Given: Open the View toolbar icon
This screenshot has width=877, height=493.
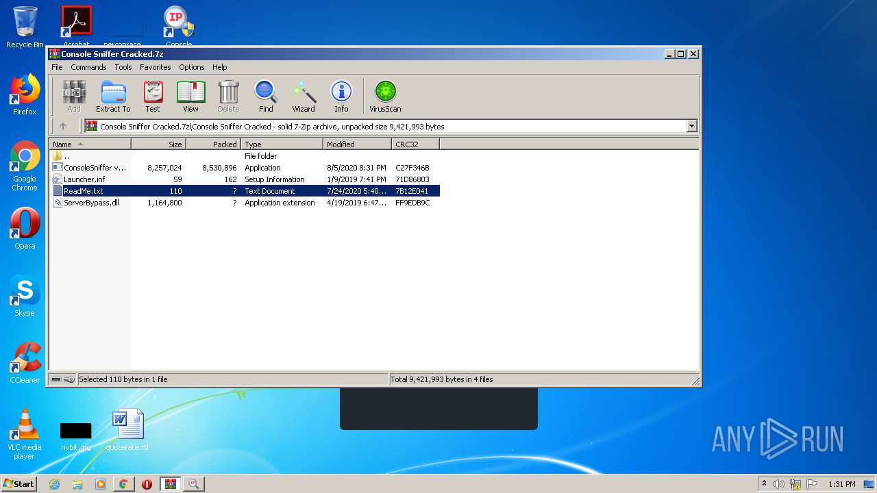Looking at the screenshot, I should tap(190, 97).
